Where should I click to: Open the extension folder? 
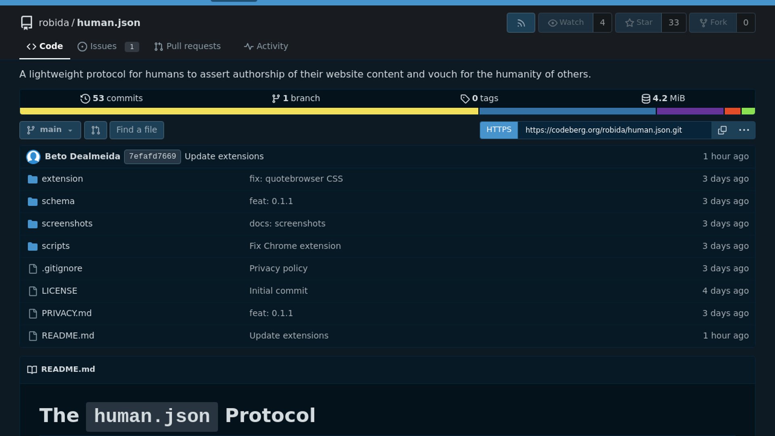(62, 179)
